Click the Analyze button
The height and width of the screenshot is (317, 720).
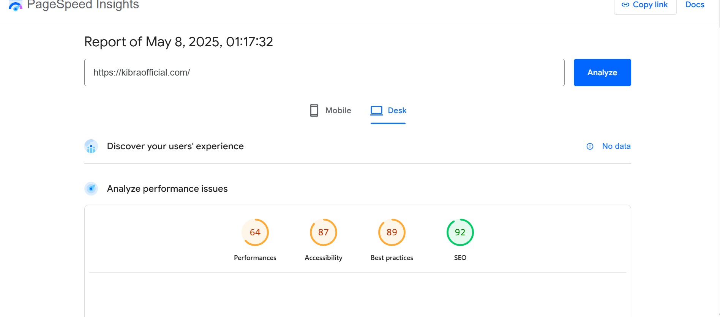tap(602, 73)
